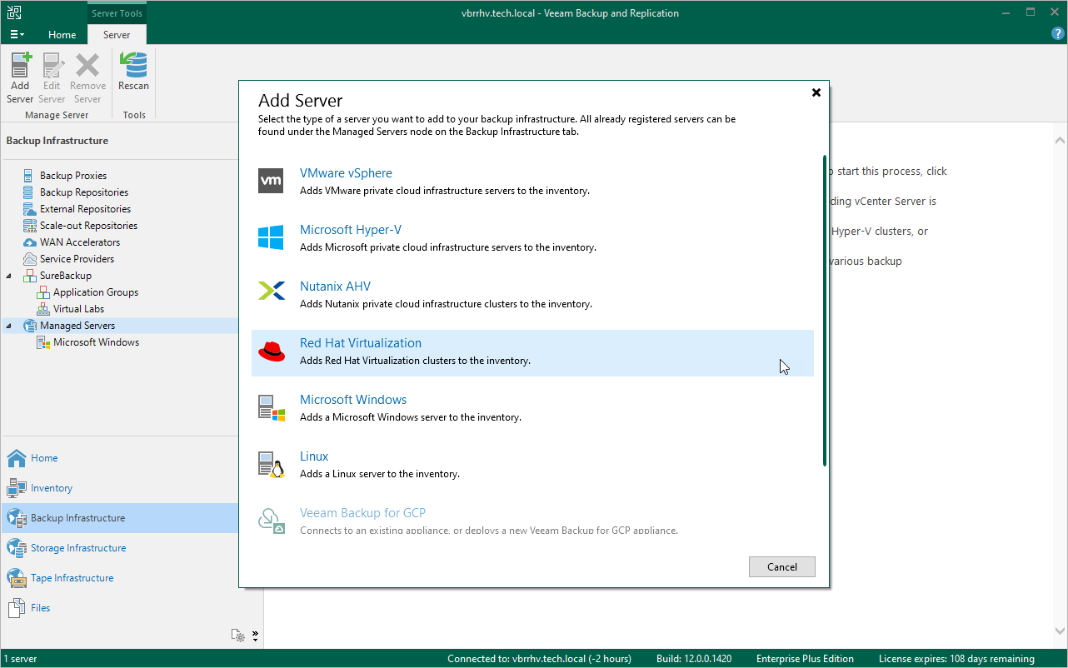This screenshot has width=1068, height=668.
Task: Collapse the Managed Servers tree node
Action: (9, 326)
